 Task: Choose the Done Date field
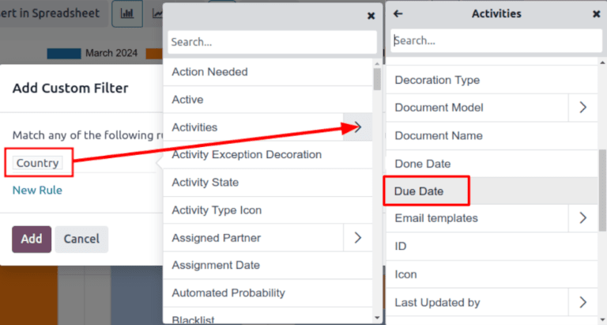(422, 164)
